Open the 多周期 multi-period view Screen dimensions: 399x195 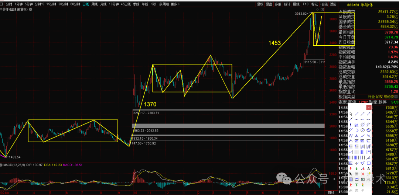tap(164, 4)
